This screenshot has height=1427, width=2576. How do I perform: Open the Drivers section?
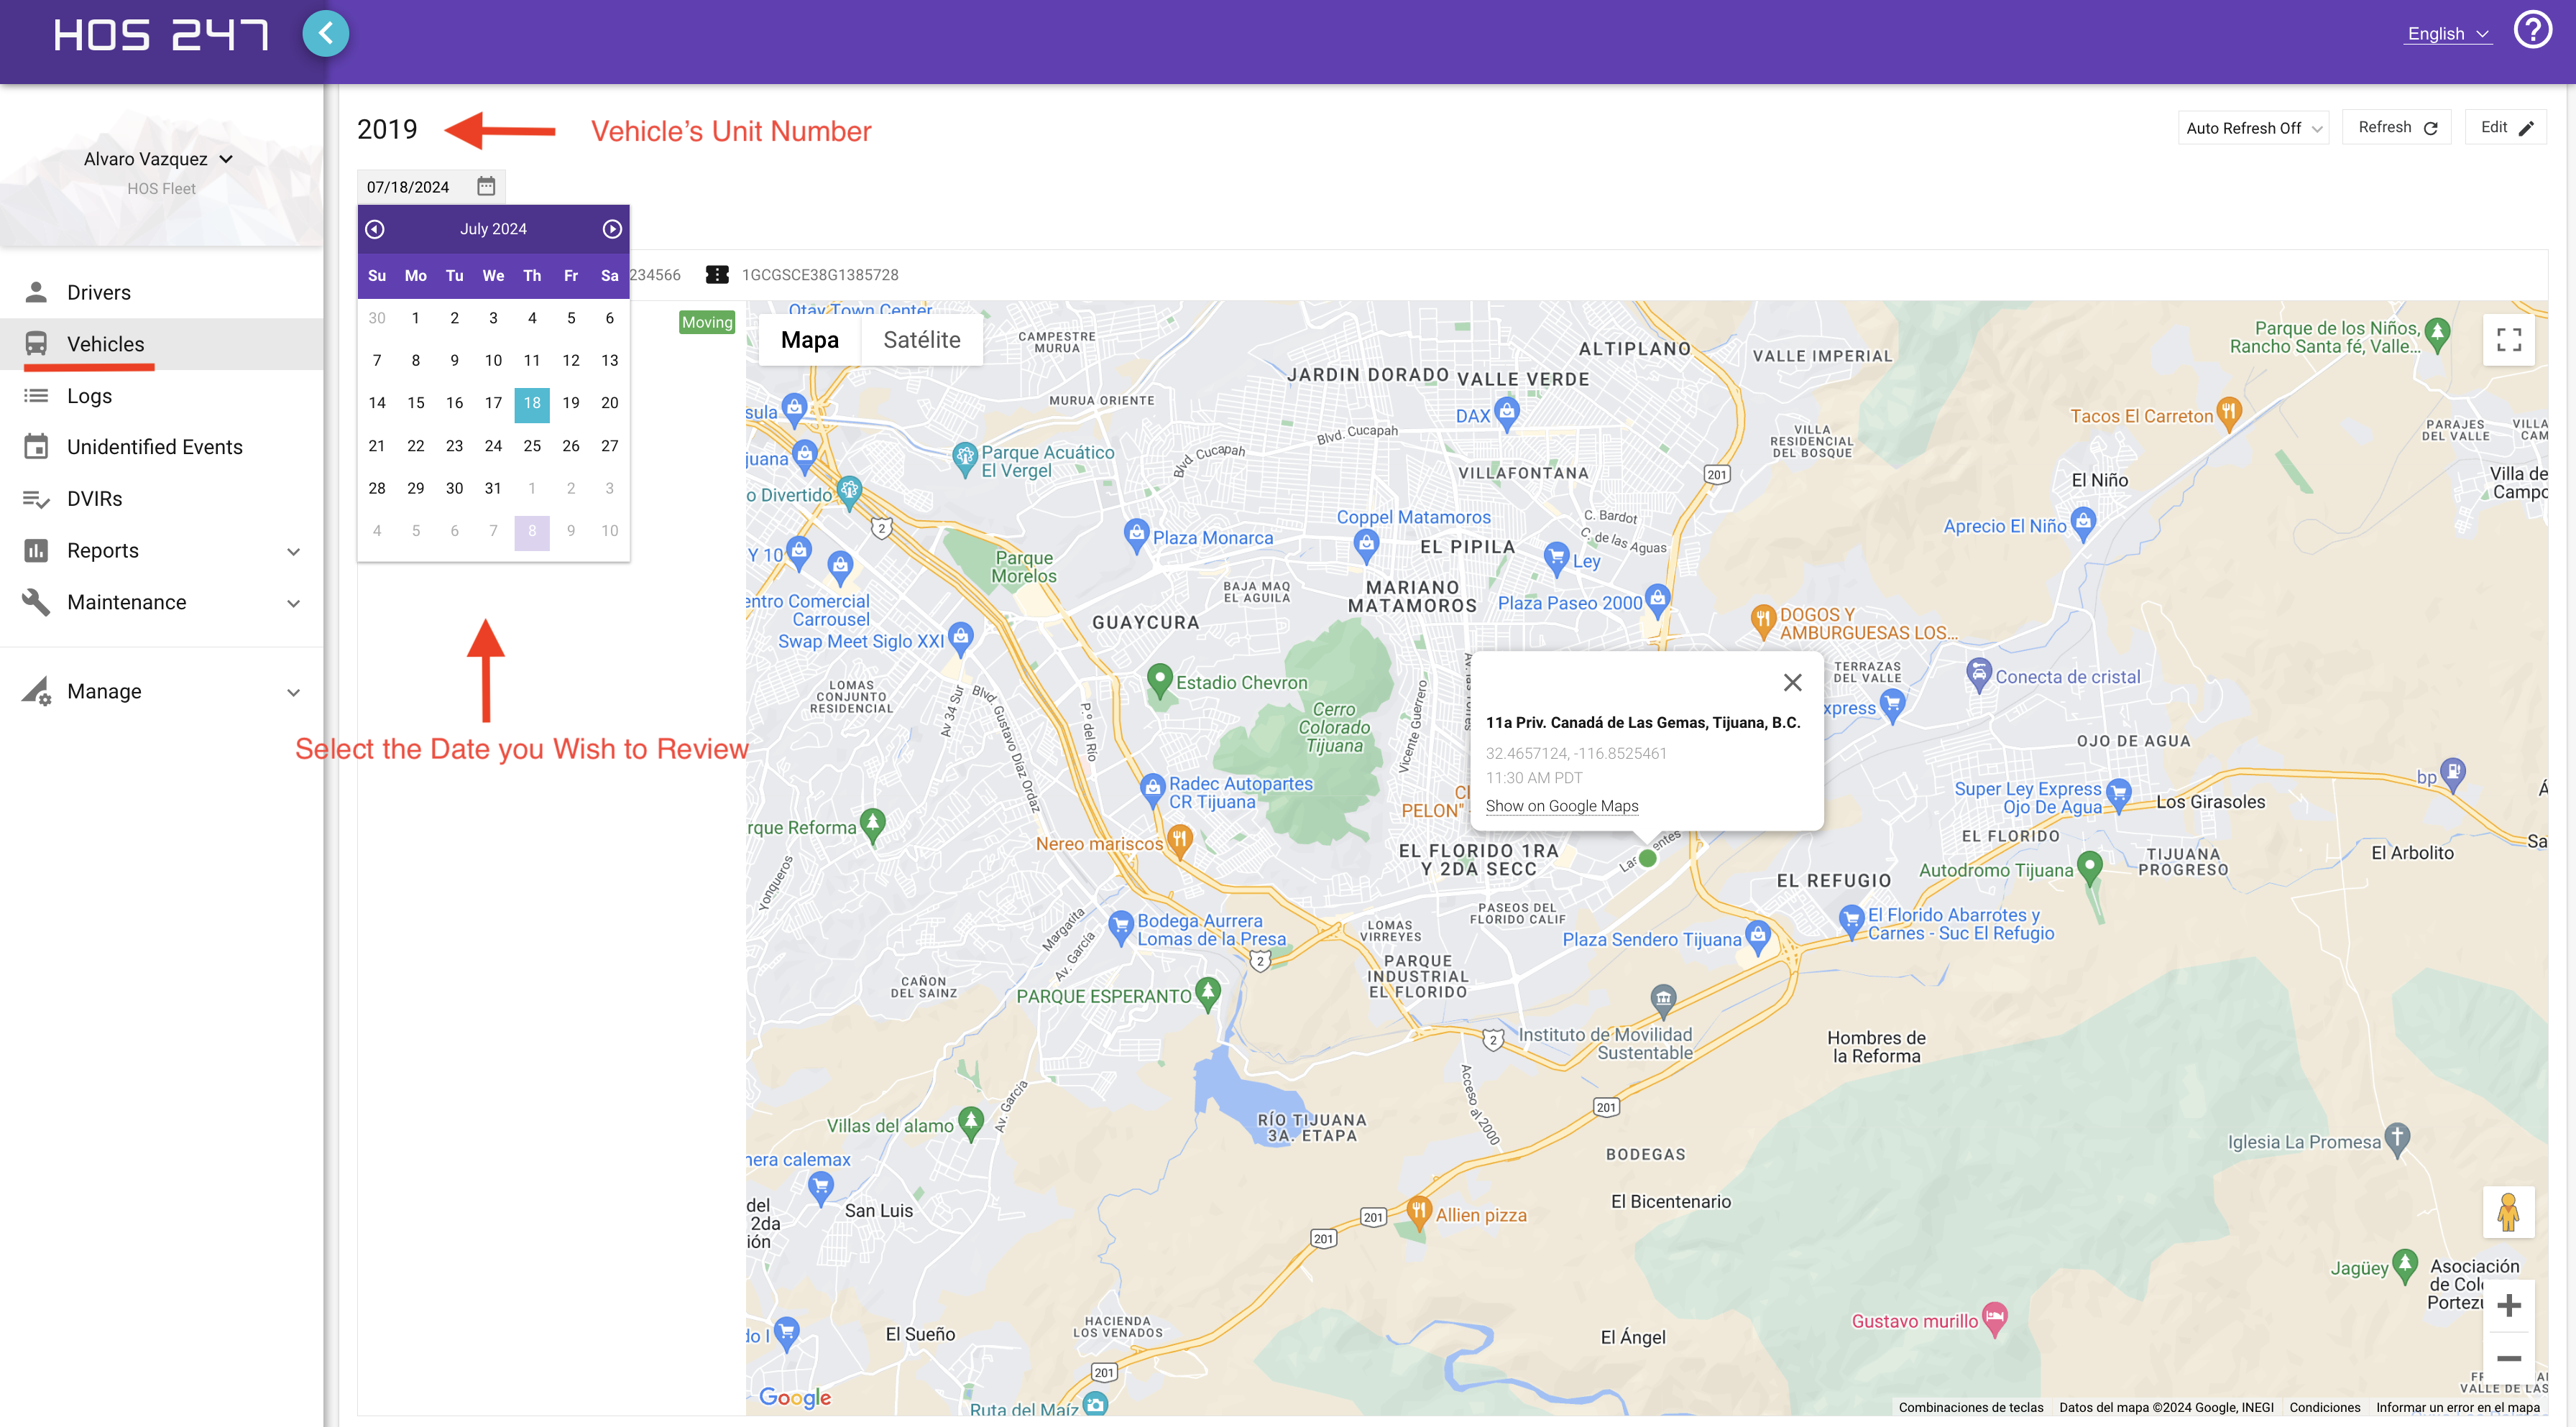[x=162, y=292]
